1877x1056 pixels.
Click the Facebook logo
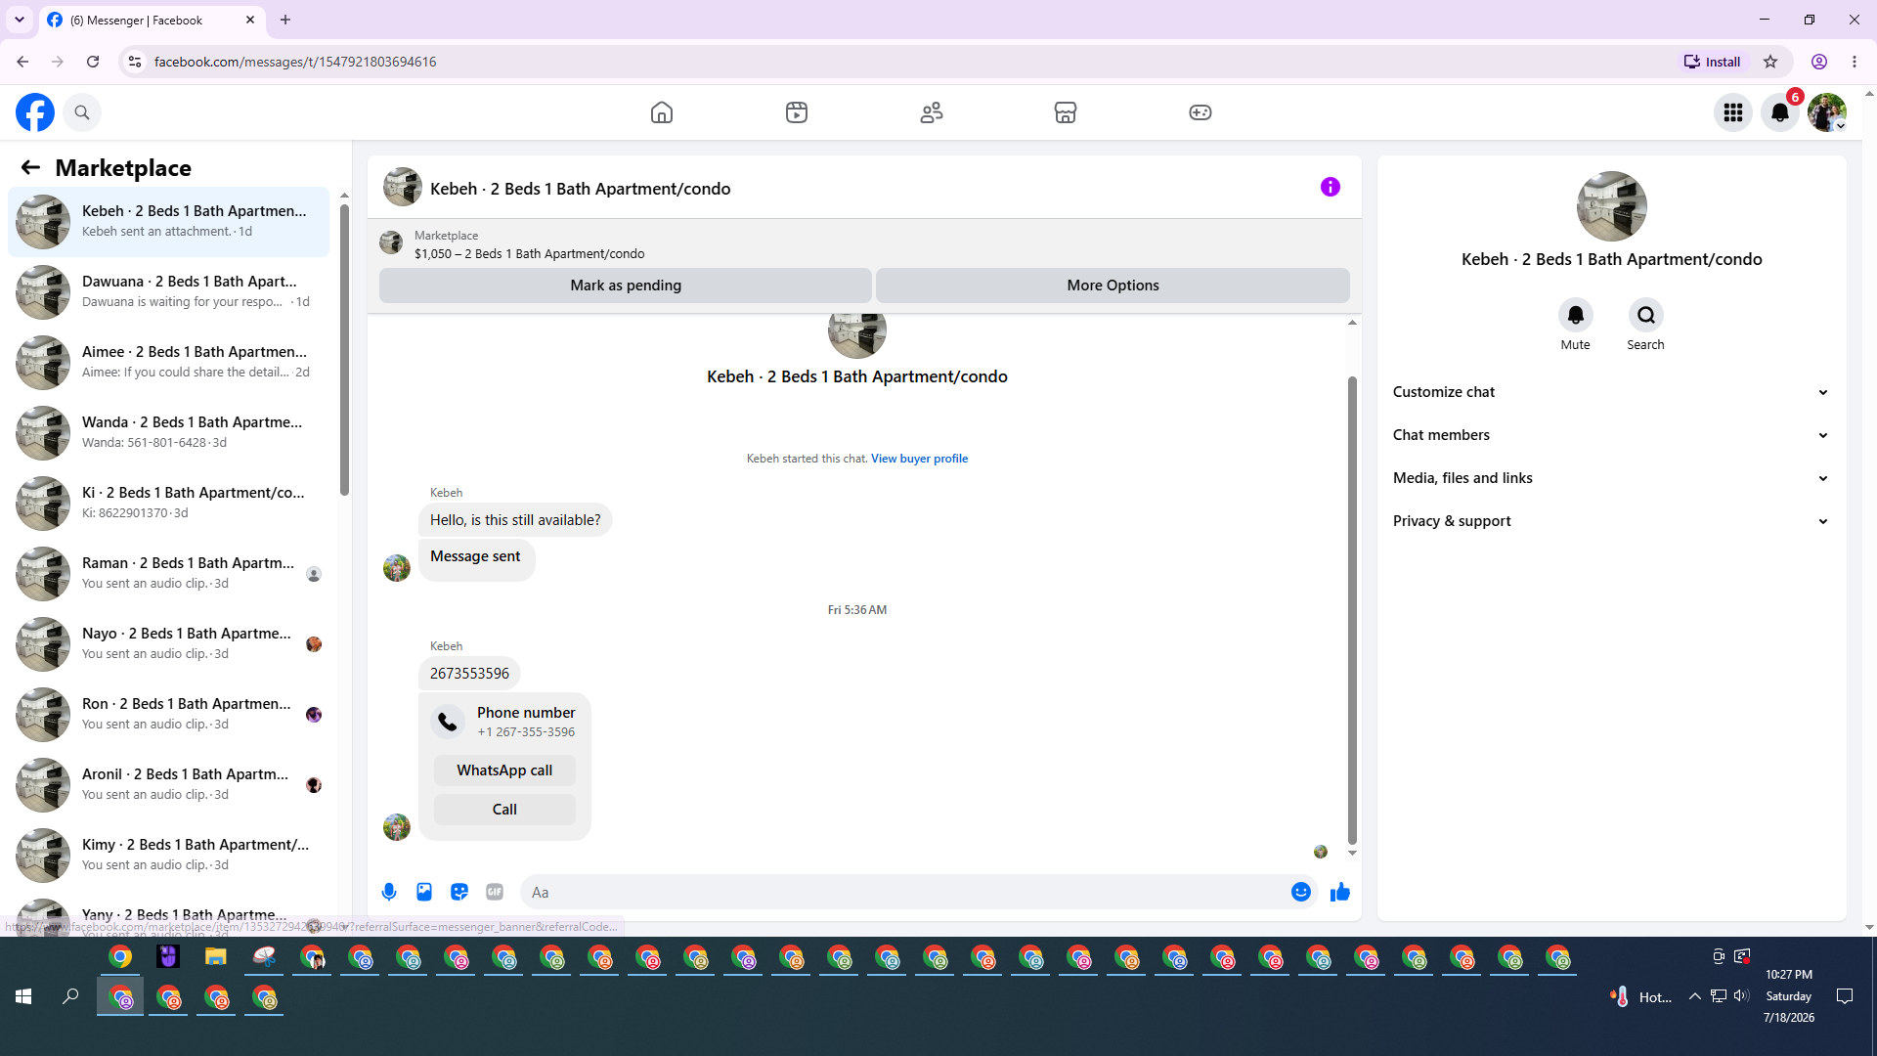(x=35, y=112)
